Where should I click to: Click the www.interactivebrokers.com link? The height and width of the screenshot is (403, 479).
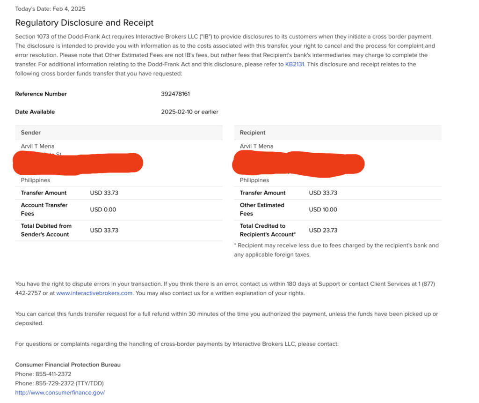pos(94,293)
